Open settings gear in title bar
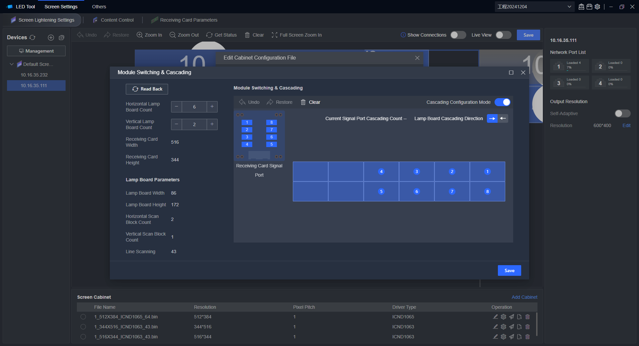The height and width of the screenshot is (346, 639). tap(597, 7)
